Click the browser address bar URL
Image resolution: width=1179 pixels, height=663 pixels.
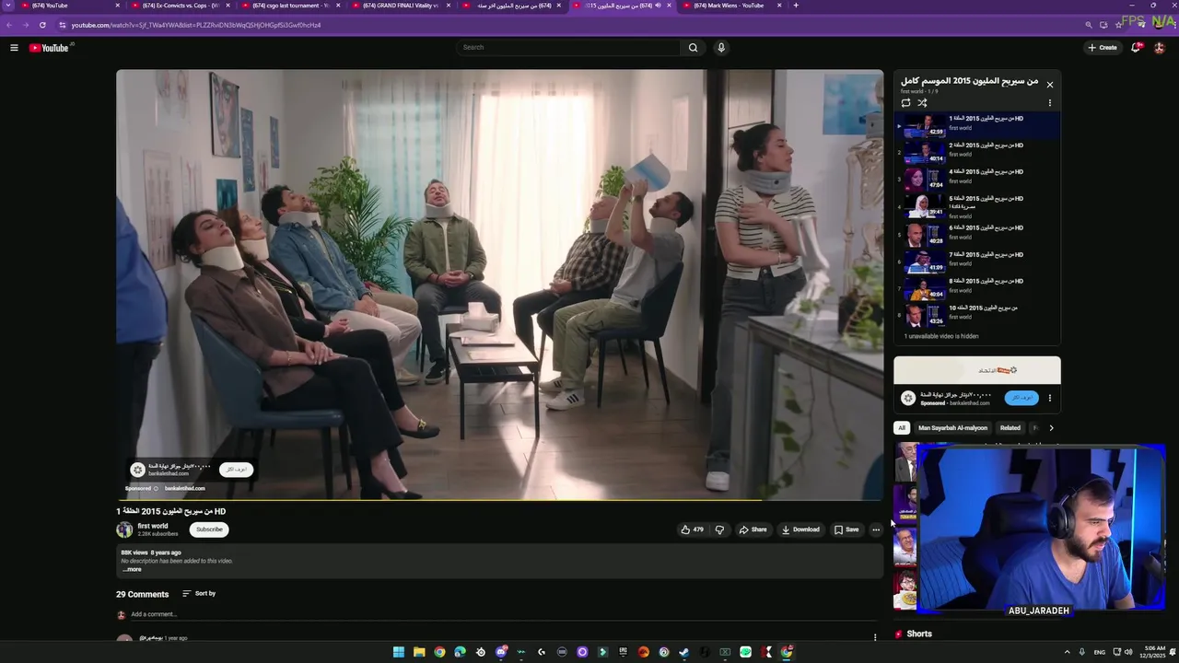196,25
